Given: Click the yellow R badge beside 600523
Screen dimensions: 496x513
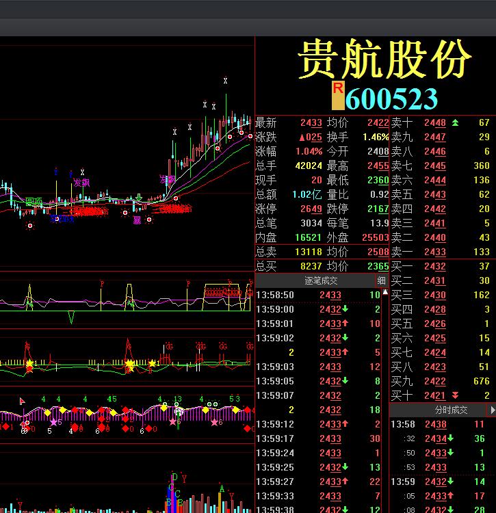Looking at the screenshot, I should [x=338, y=95].
